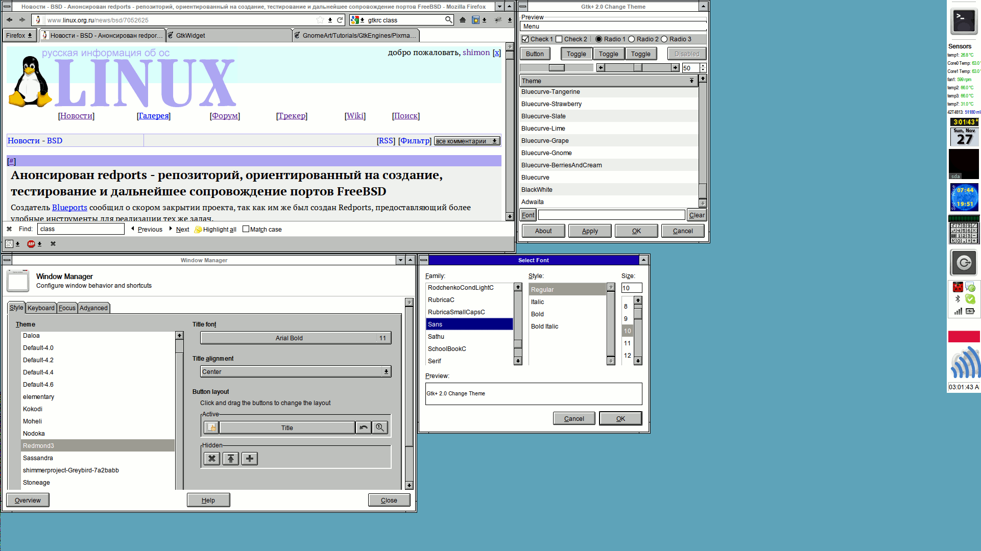
Task: Click OK in the Select Font dialog
Action: [x=620, y=419]
